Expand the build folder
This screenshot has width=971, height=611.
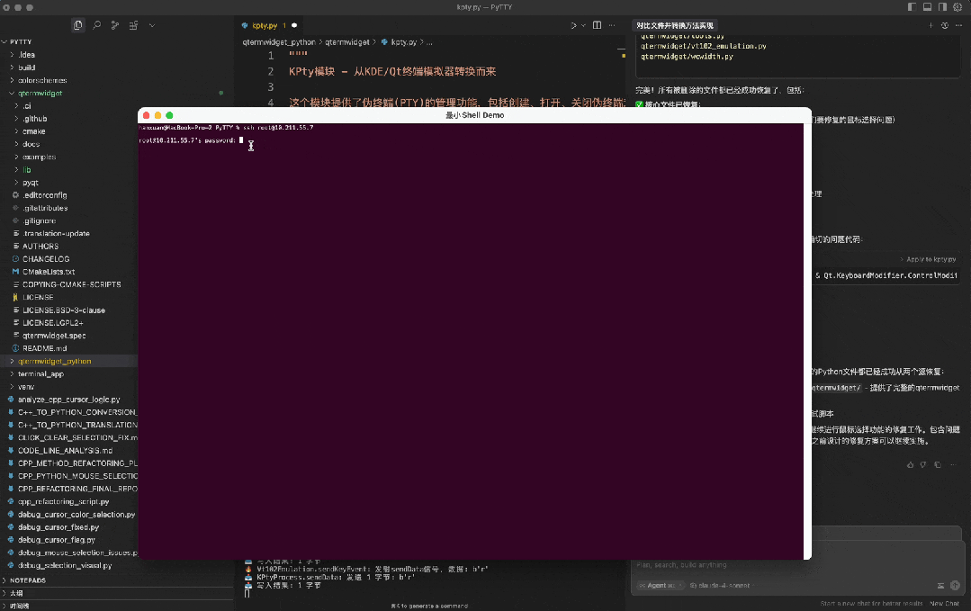pyautogui.click(x=27, y=67)
